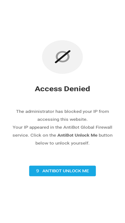Click the countdown number 9 on button
Screen dimensions: 125x223
pos(37,171)
